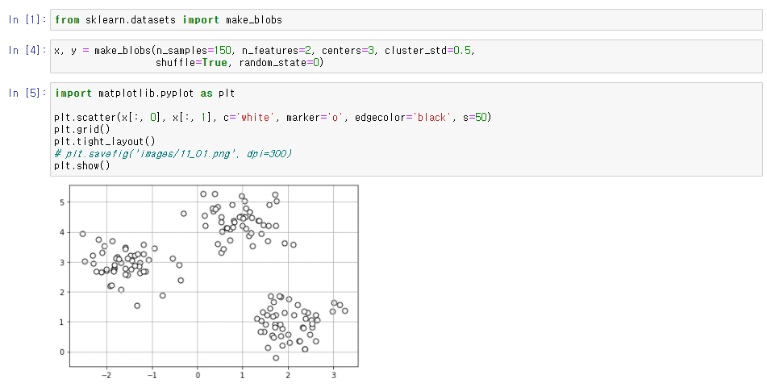Click the shuffle=True argument line
This screenshot has height=387, width=767.
tap(240, 63)
